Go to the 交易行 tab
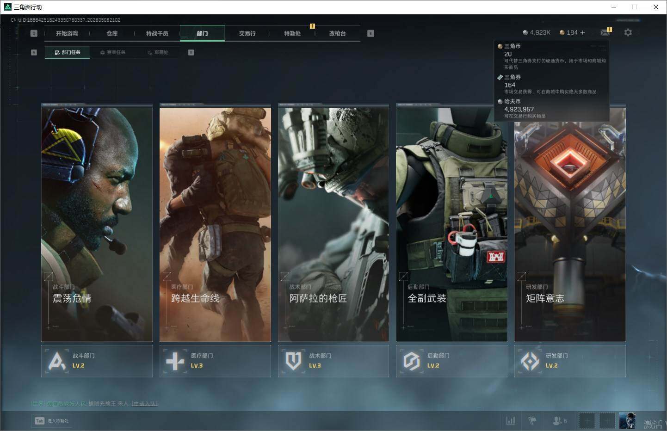Image resolution: width=667 pixels, height=431 pixels. [x=247, y=33]
